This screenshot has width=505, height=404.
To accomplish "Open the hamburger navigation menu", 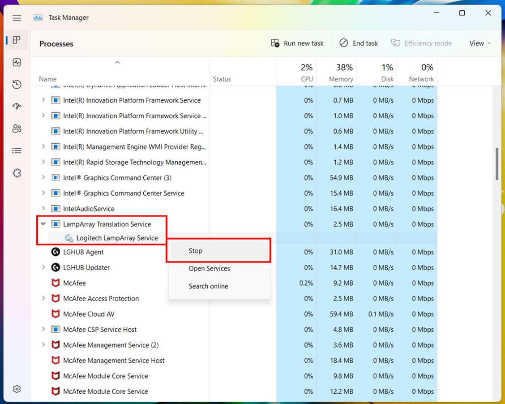I will (x=17, y=18).
